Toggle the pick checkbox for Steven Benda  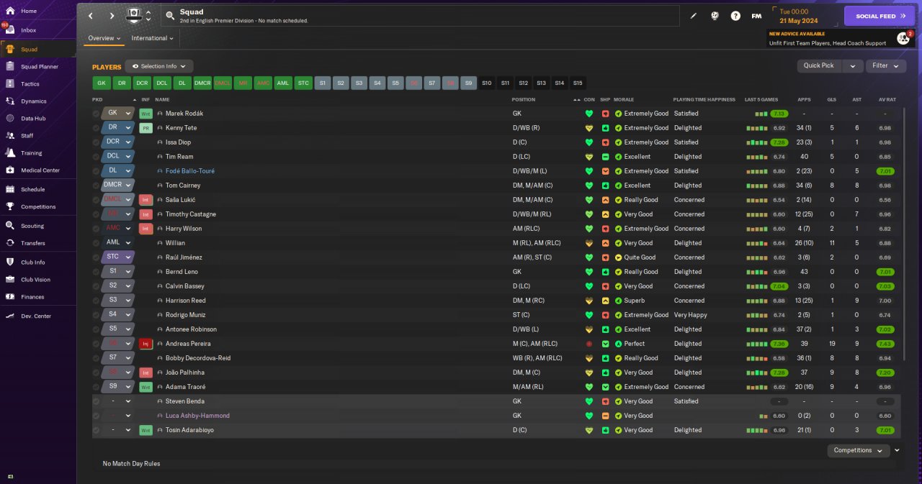coord(97,401)
